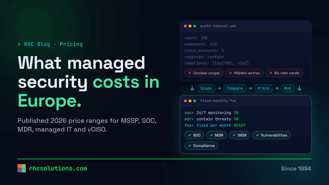The width and height of the screenshot is (329, 185).
Task: Click the arrow between Compare and Price
Action: (250, 88)
